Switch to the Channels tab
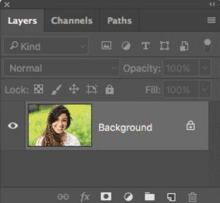 pos(72,21)
